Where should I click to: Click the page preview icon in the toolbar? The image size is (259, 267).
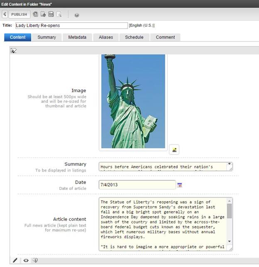59,14
